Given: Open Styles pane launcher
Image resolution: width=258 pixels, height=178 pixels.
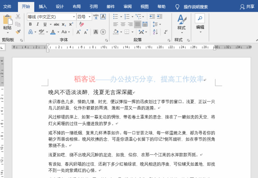Looking at the screenshot, I should [188, 40].
